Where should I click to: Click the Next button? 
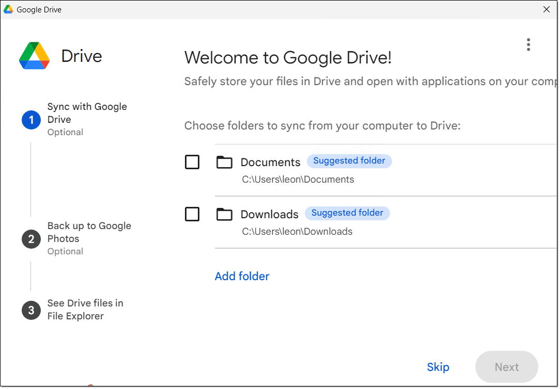[x=506, y=367]
